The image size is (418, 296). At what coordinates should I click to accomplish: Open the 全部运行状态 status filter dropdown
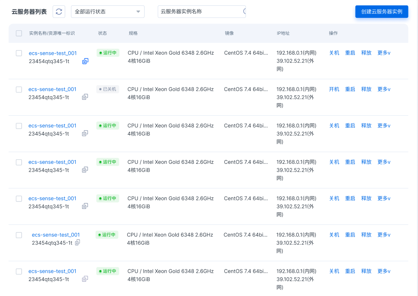108,12
